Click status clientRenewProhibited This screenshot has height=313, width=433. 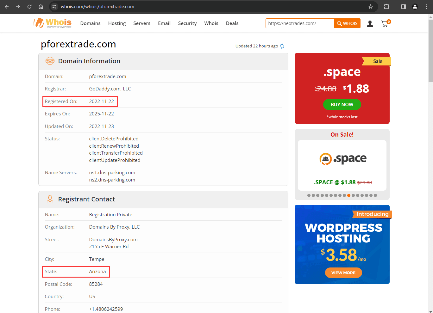(x=114, y=146)
